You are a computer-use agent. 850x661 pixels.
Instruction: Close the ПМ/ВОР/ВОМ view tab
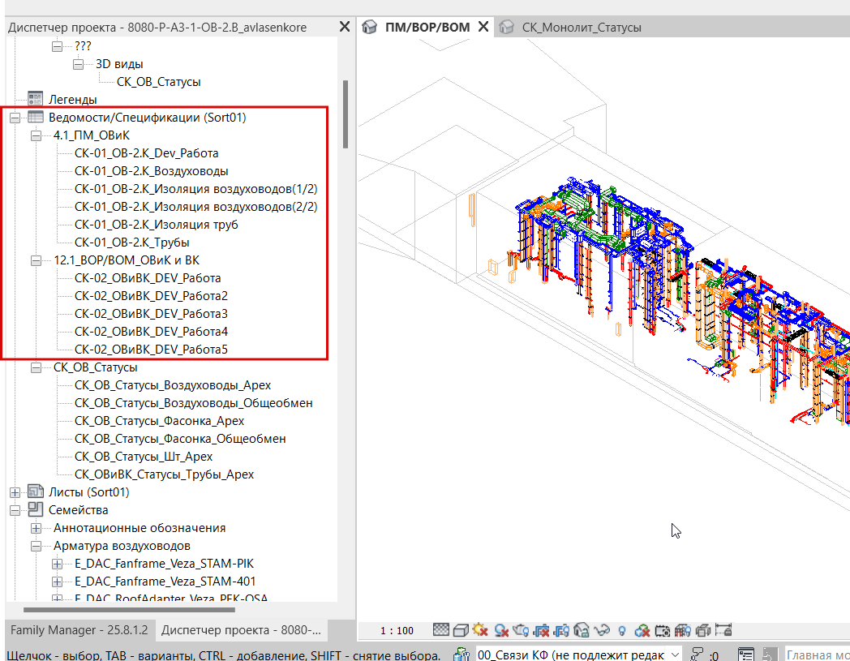[x=483, y=27]
